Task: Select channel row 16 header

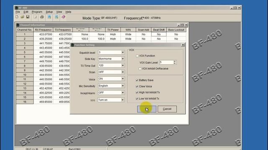Action: (x=25, y=102)
